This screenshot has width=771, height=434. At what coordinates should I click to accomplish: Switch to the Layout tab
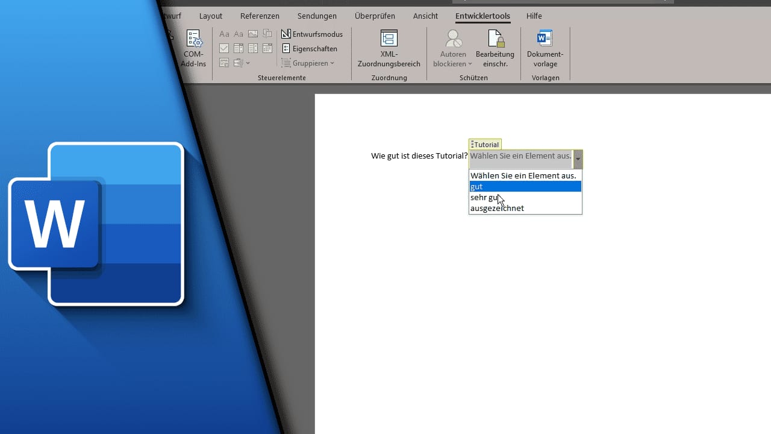[211, 16]
